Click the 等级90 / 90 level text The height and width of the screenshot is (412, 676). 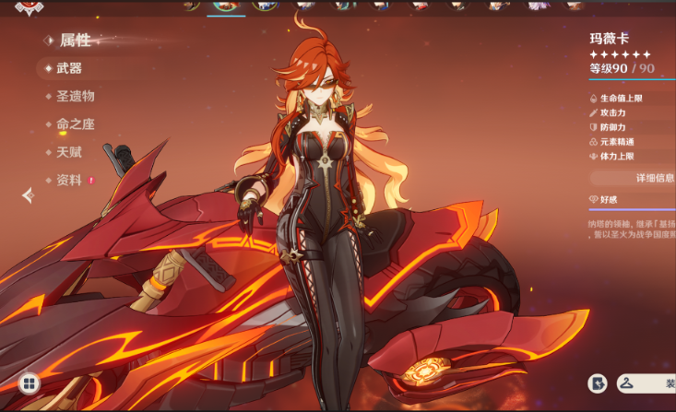coord(622,68)
